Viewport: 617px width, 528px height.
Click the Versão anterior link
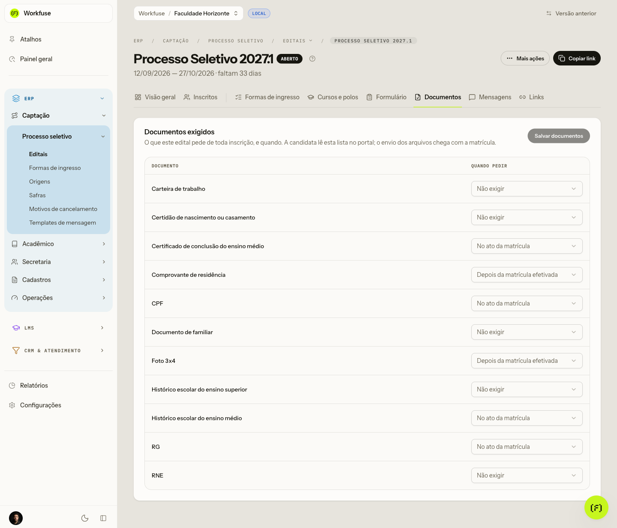point(571,13)
